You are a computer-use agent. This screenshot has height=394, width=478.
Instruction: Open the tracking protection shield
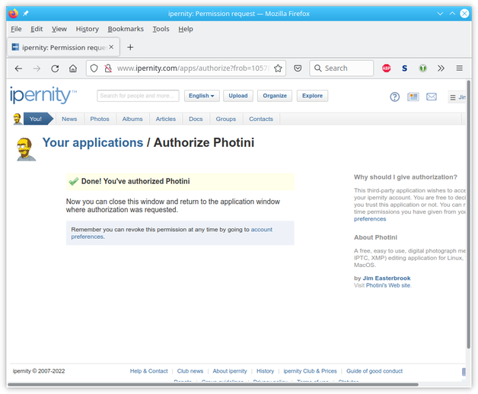pyautogui.click(x=94, y=68)
